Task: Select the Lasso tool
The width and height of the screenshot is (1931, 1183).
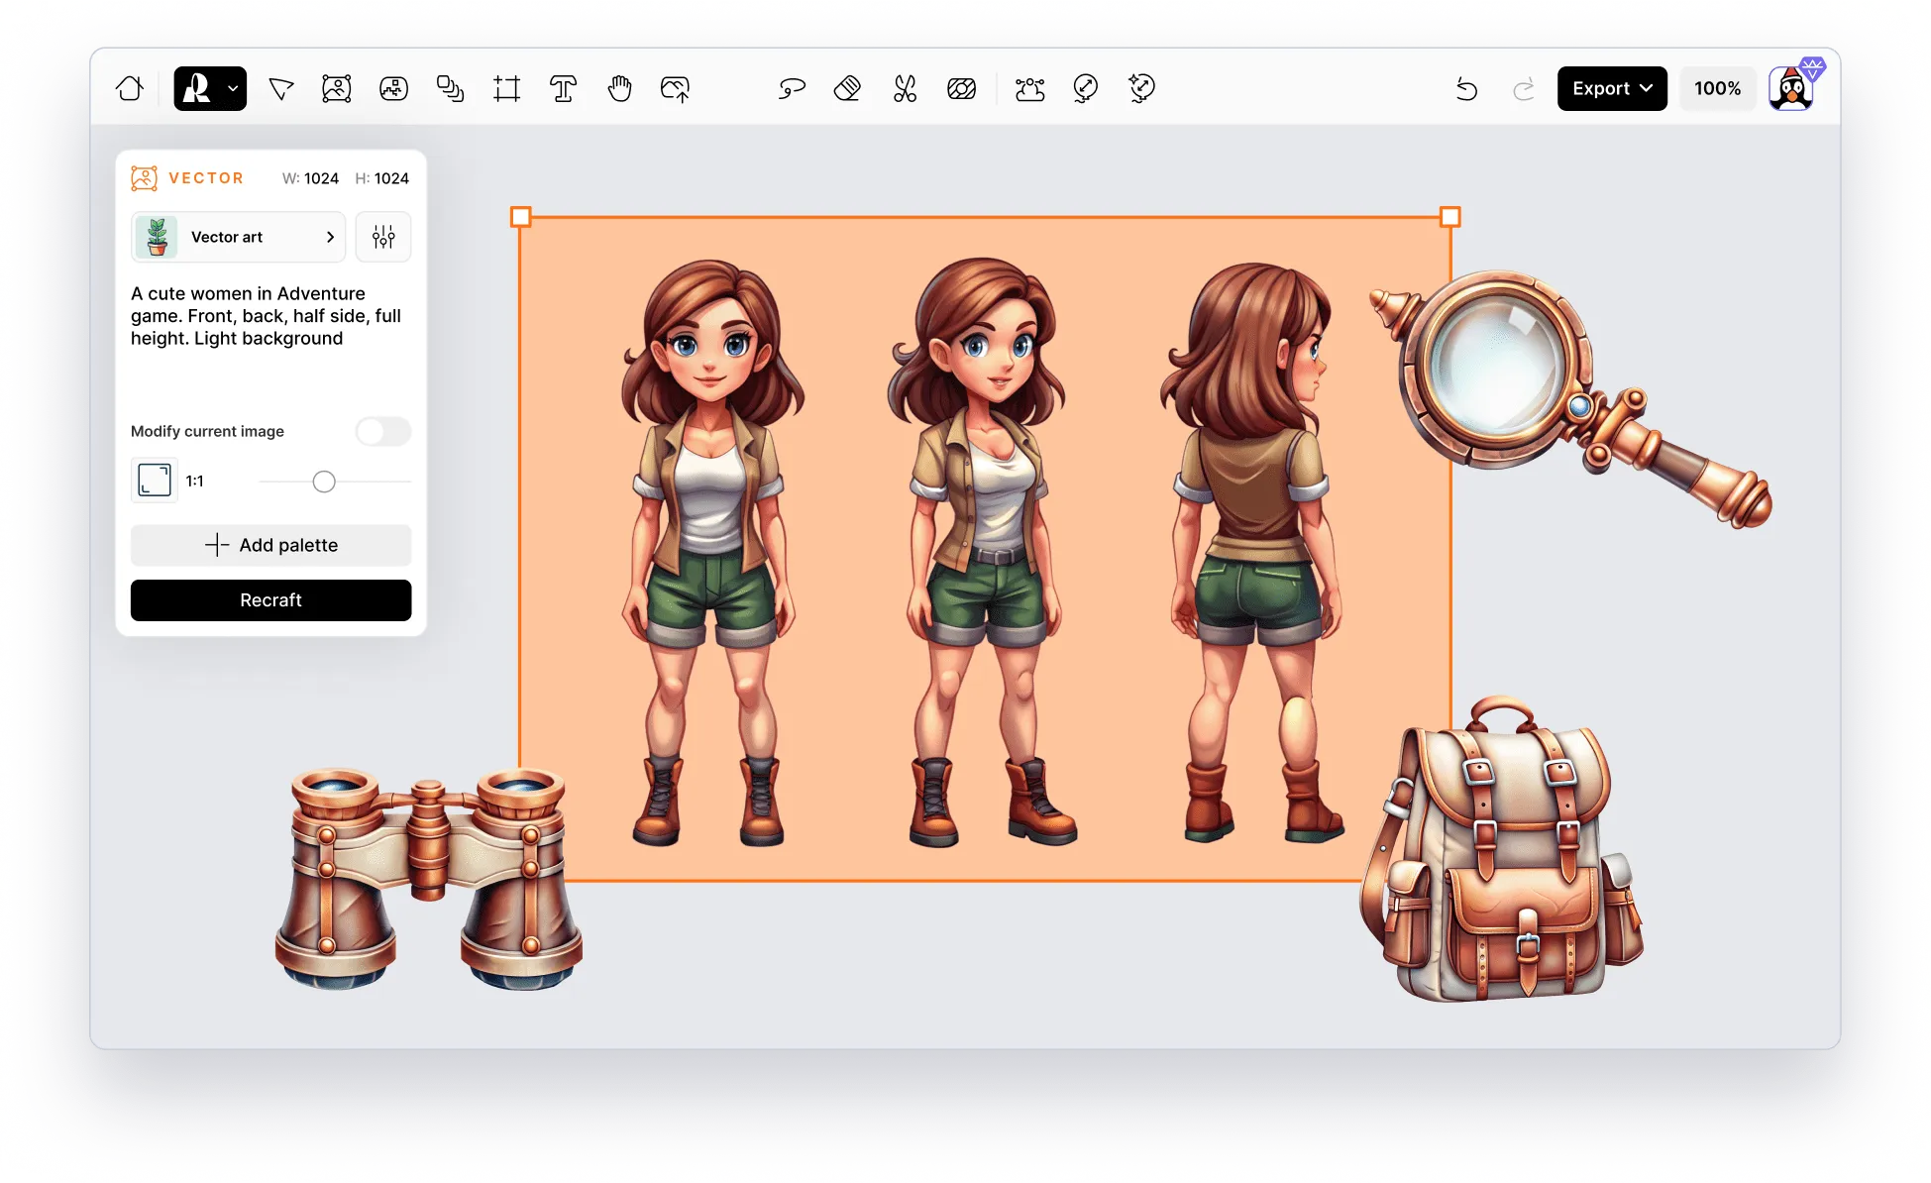Action: point(791,89)
